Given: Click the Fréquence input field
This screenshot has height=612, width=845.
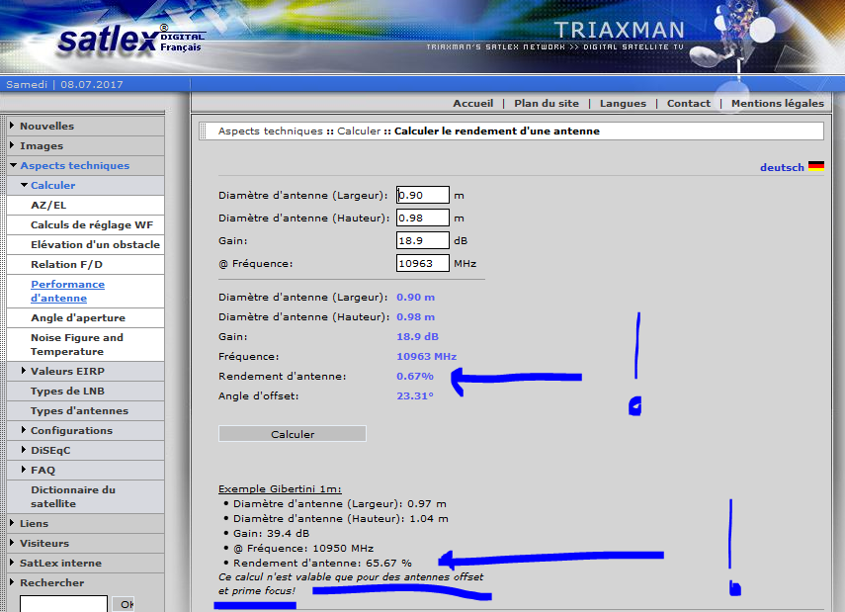Looking at the screenshot, I should pyautogui.click(x=423, y=264).
